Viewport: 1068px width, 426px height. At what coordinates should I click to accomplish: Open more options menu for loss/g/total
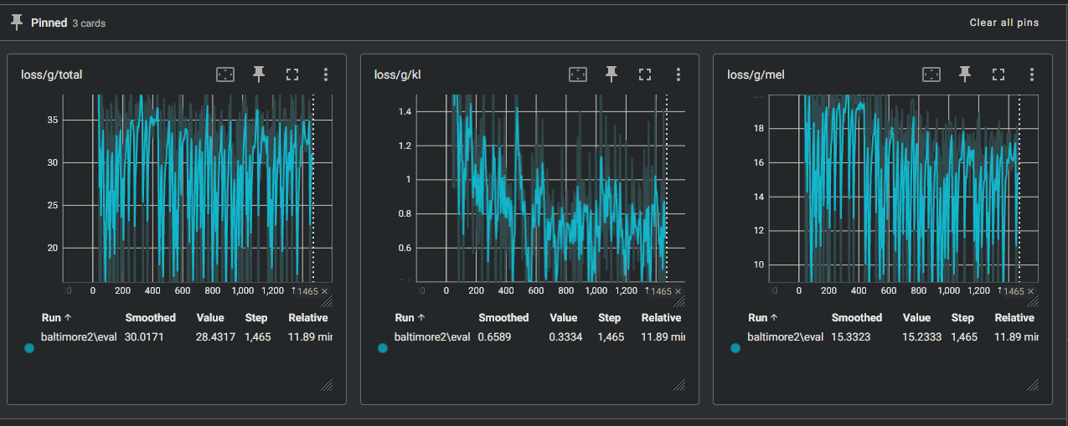tap(326, 74)
